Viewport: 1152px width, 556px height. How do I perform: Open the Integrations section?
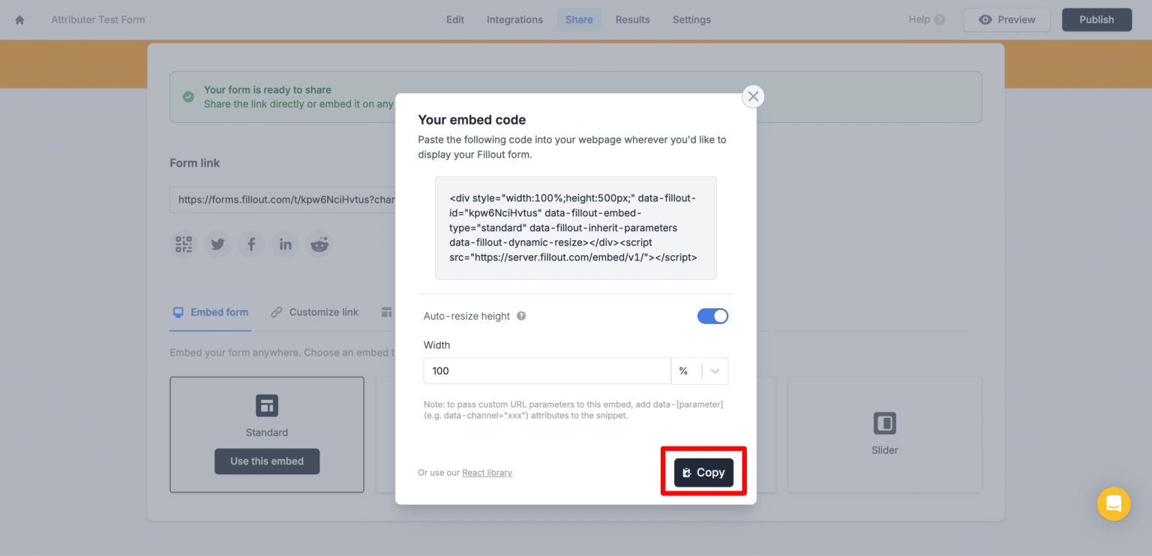(514, 20)
